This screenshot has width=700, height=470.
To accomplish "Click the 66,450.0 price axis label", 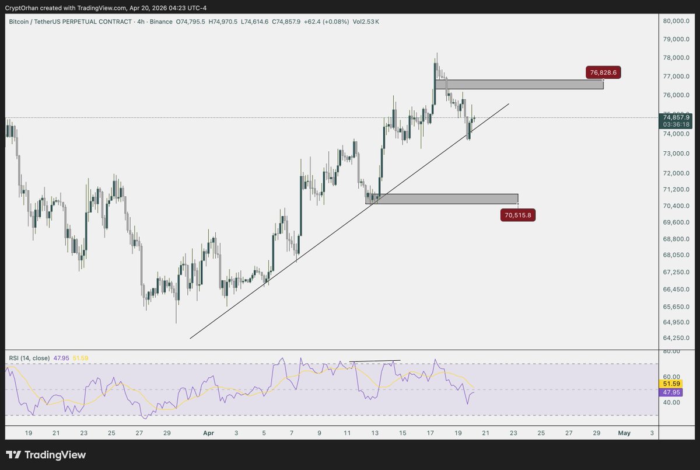I will click(x=677, y=290).
